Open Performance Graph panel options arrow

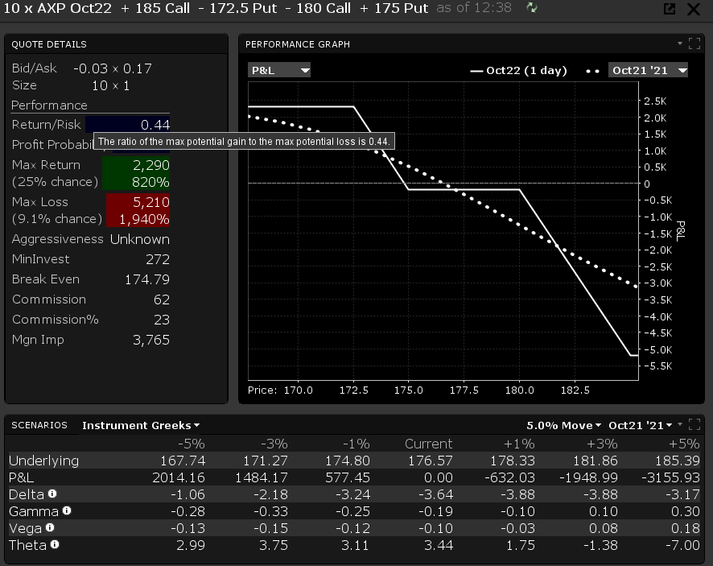click(x=680, y=43)
